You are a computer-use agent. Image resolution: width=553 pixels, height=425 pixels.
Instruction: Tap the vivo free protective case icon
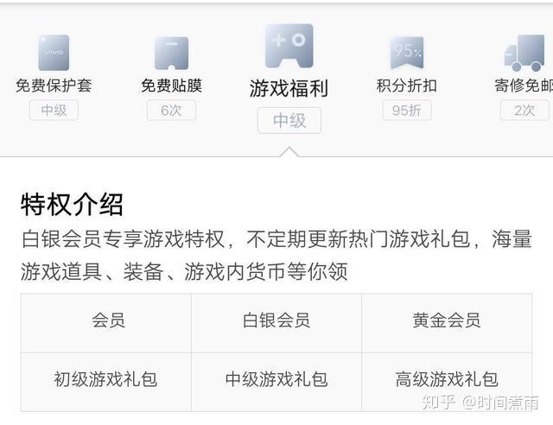tap(54, 52)
